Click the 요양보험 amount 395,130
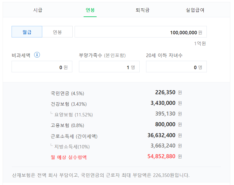234x185 pixels. point(165,114)
